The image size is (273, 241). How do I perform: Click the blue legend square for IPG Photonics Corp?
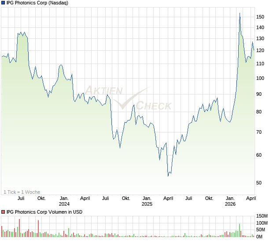tap(3, 3)
